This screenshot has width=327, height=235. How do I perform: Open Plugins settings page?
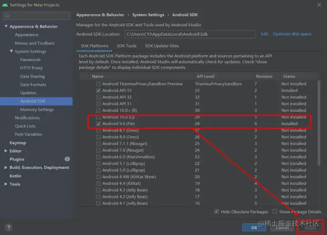17,159
